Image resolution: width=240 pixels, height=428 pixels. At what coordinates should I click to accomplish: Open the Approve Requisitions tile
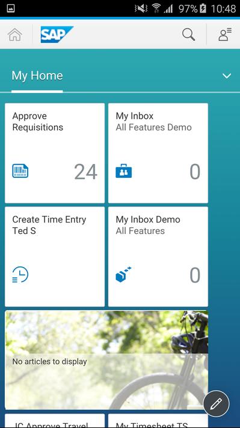(55, 153)
